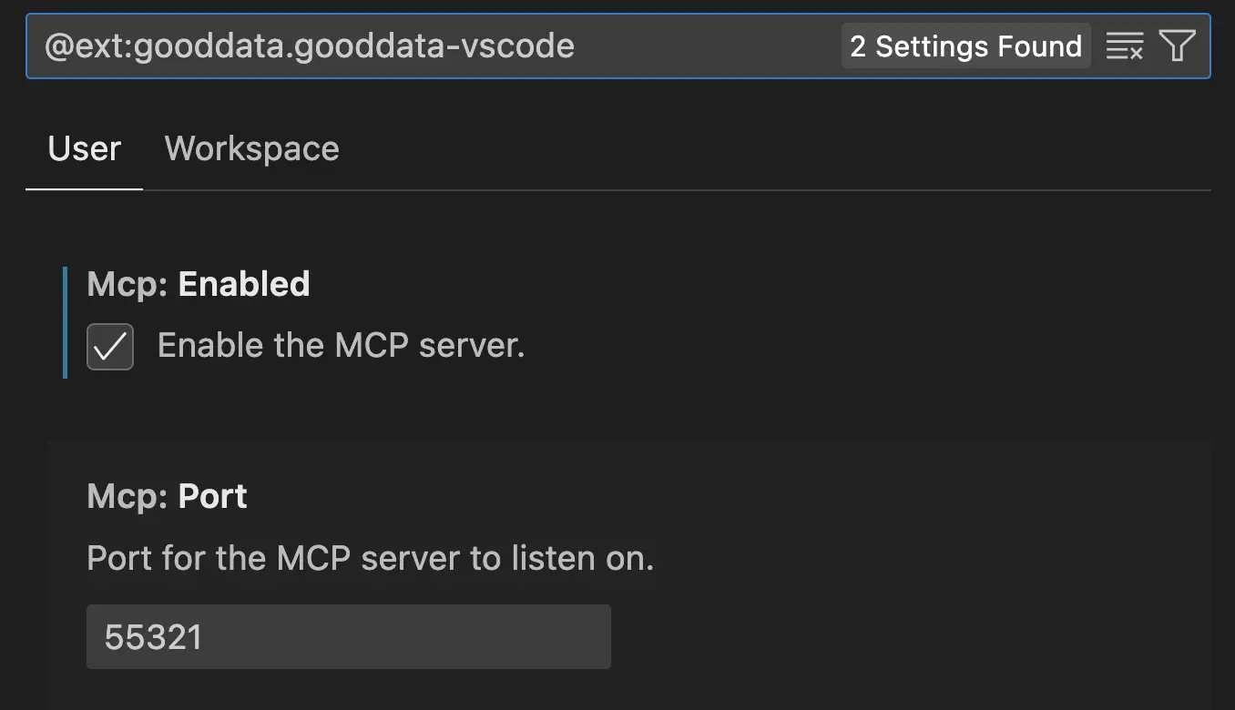Click the filter icon beside the search bar
This screenshot has height=710, width=1235.
(x=1179, y=44)
